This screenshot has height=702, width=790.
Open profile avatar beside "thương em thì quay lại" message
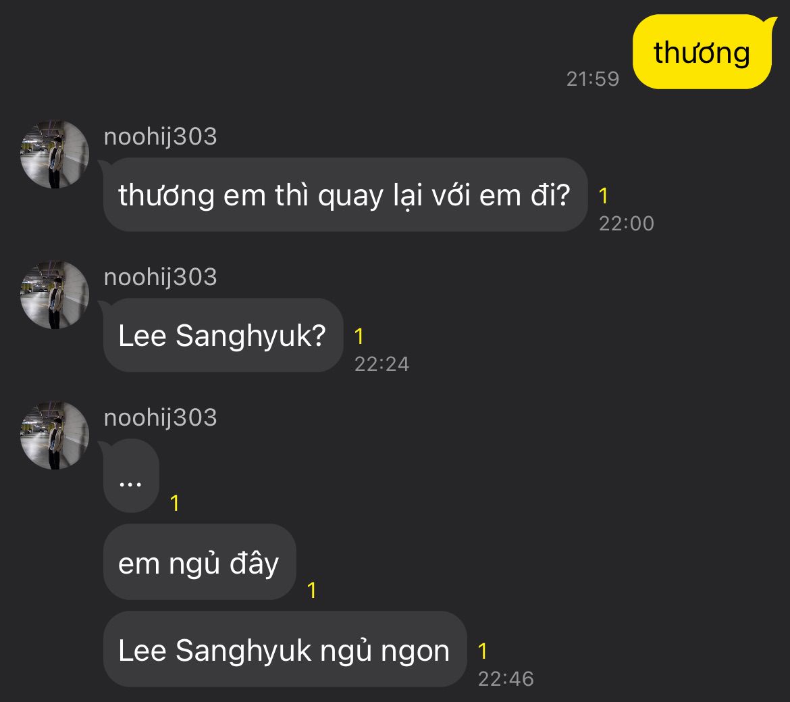click(x=55, y=154)
